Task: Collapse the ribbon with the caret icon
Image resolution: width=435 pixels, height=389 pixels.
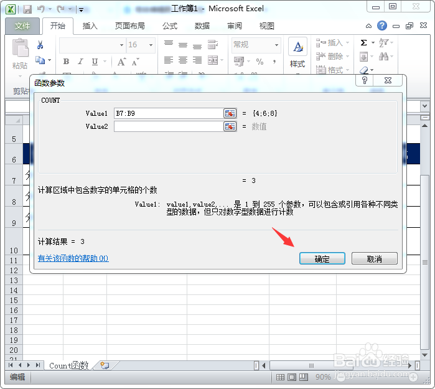Action: pos(368,26)
